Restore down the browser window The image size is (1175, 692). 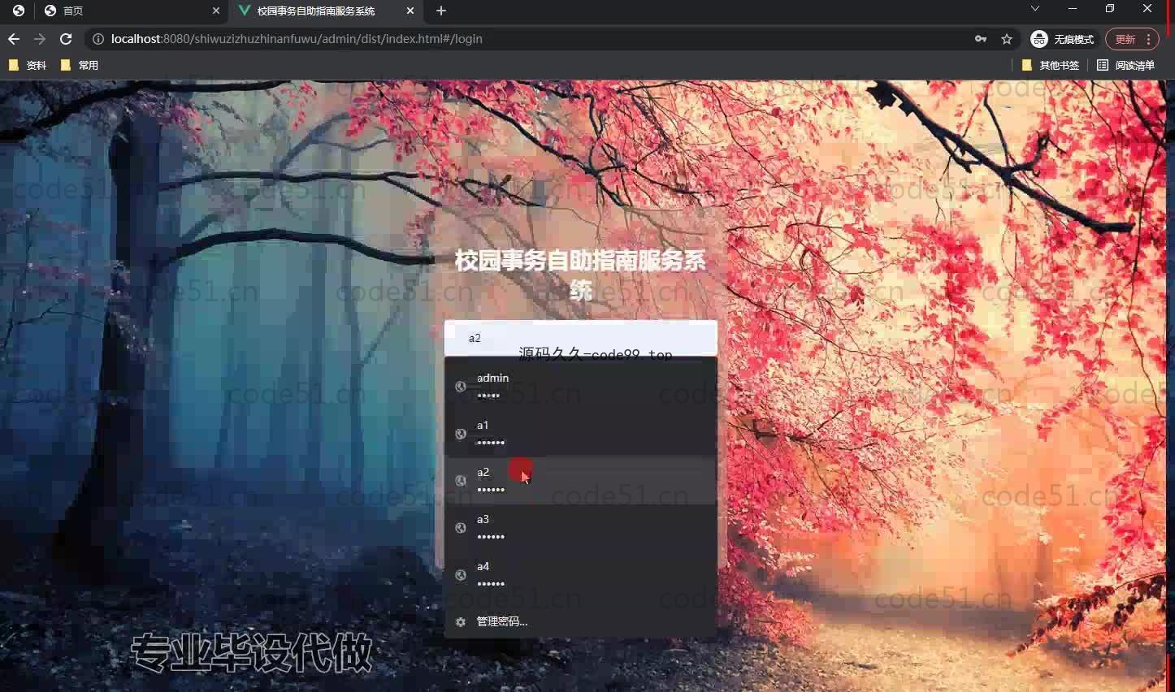(x=1110, y=8)
